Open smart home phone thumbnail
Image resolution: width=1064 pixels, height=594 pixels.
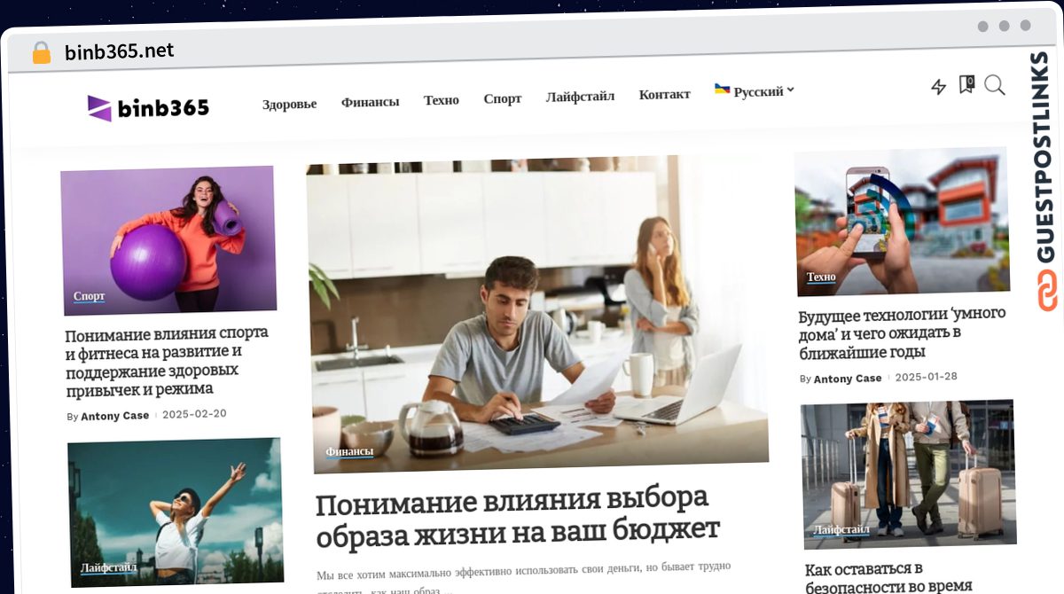pyautogui.click(x=902, y=222)
